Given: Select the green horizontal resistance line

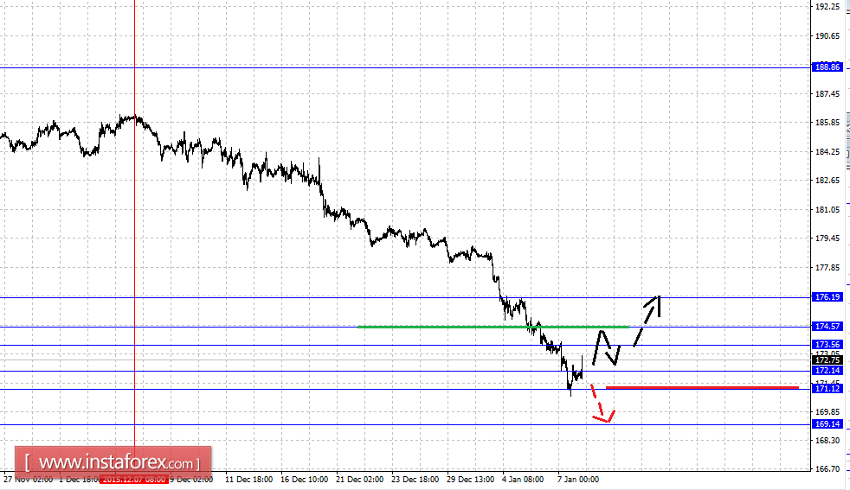Looking at the screenshot, I should [x=493, y=327].
